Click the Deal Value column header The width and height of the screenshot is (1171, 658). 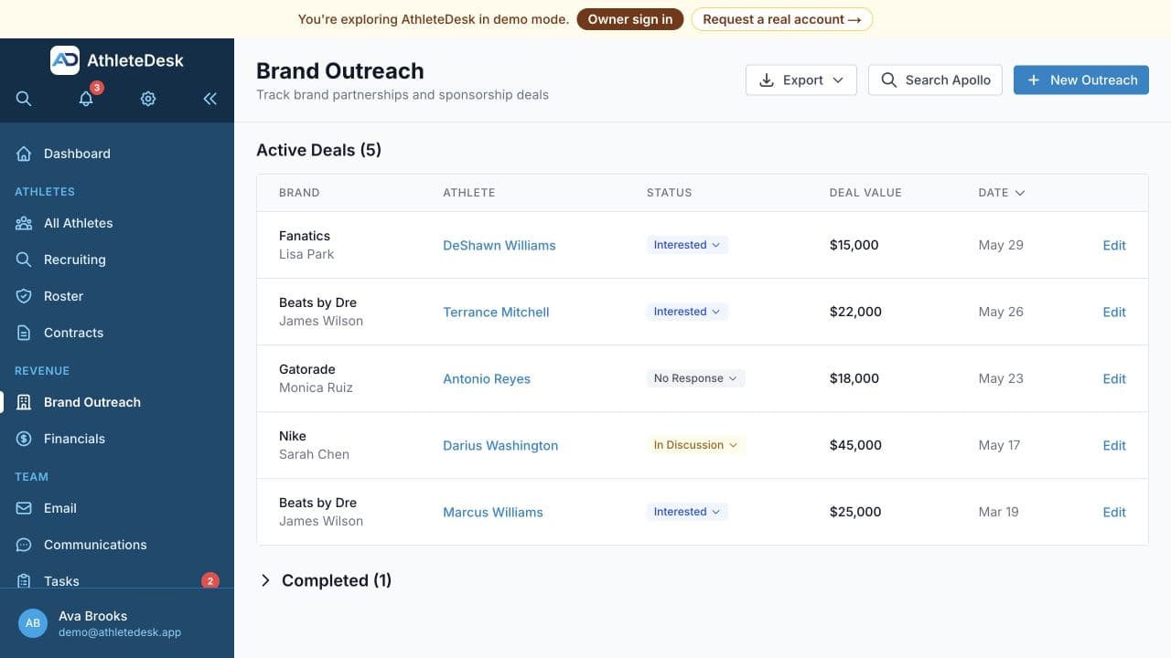coord(865,193)
